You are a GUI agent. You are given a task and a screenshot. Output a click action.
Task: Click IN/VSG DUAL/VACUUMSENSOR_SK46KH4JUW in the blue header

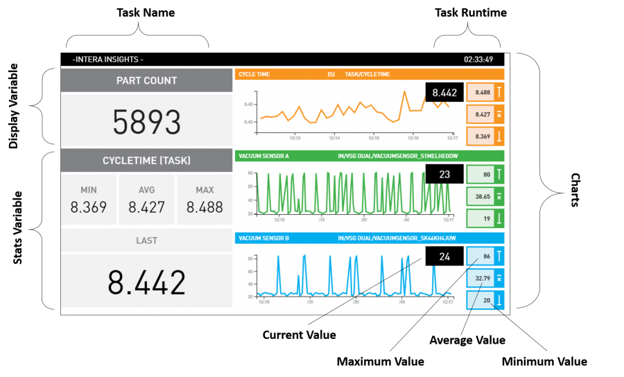pyautogui.click(x=397, y=238)
